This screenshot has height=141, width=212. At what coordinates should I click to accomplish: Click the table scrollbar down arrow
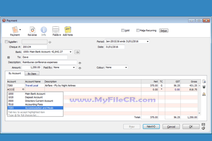(x=199, y=113)
